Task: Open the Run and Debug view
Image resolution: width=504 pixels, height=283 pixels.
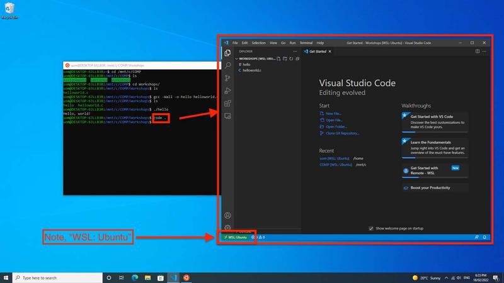Action: 227,91
